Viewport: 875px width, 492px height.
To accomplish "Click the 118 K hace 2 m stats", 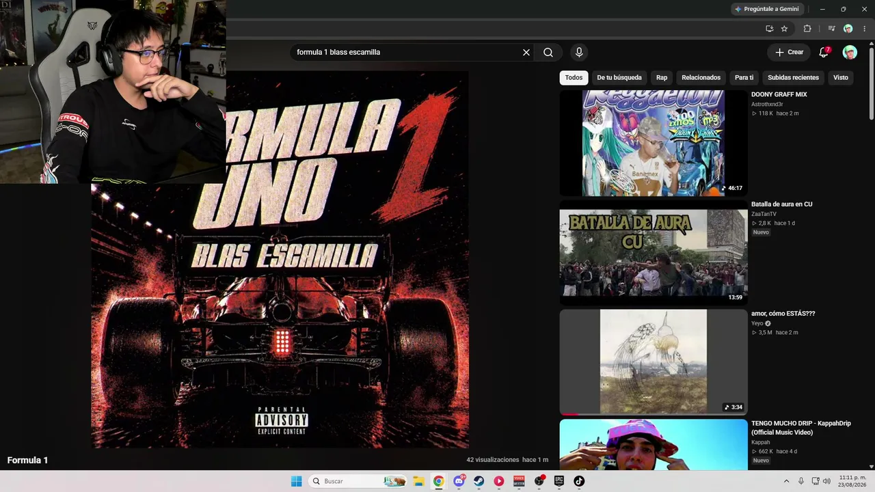I will (775, 113).
